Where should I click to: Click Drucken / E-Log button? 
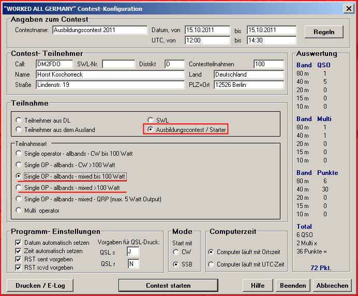(x=40, y=286)
